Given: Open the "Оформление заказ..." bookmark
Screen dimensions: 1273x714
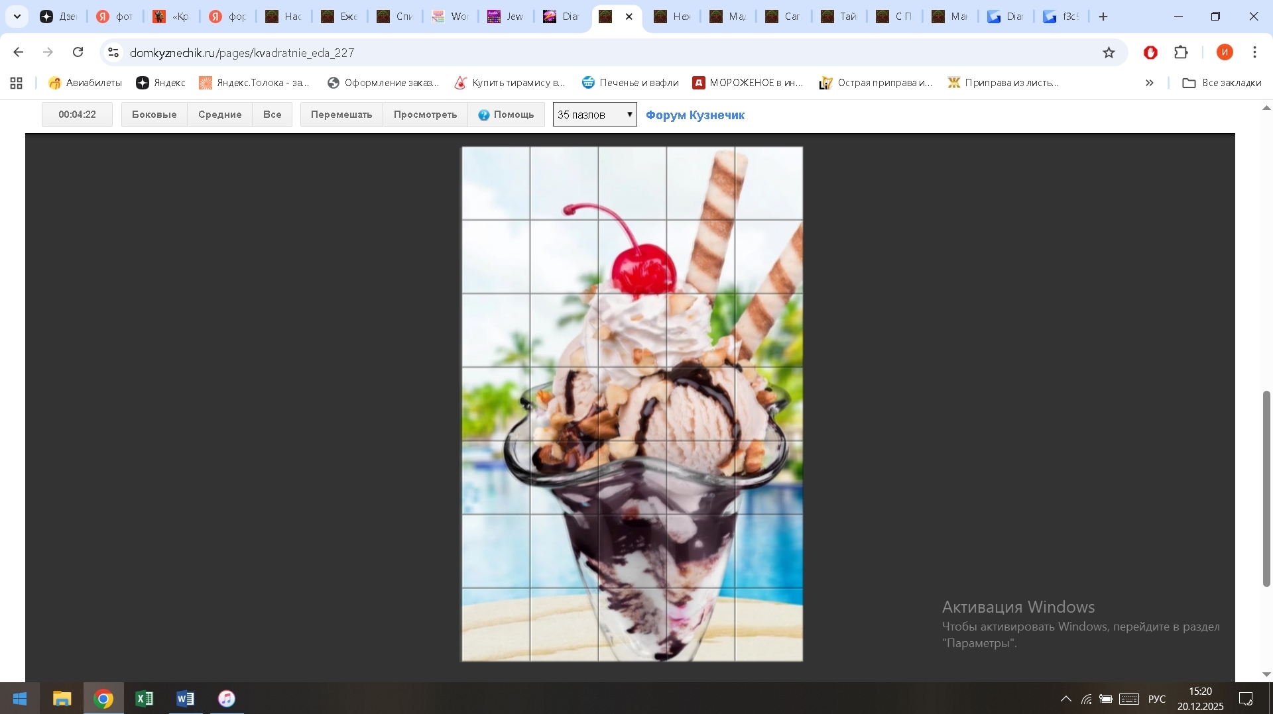Looking at the screenshot, I should pos(383,83).
